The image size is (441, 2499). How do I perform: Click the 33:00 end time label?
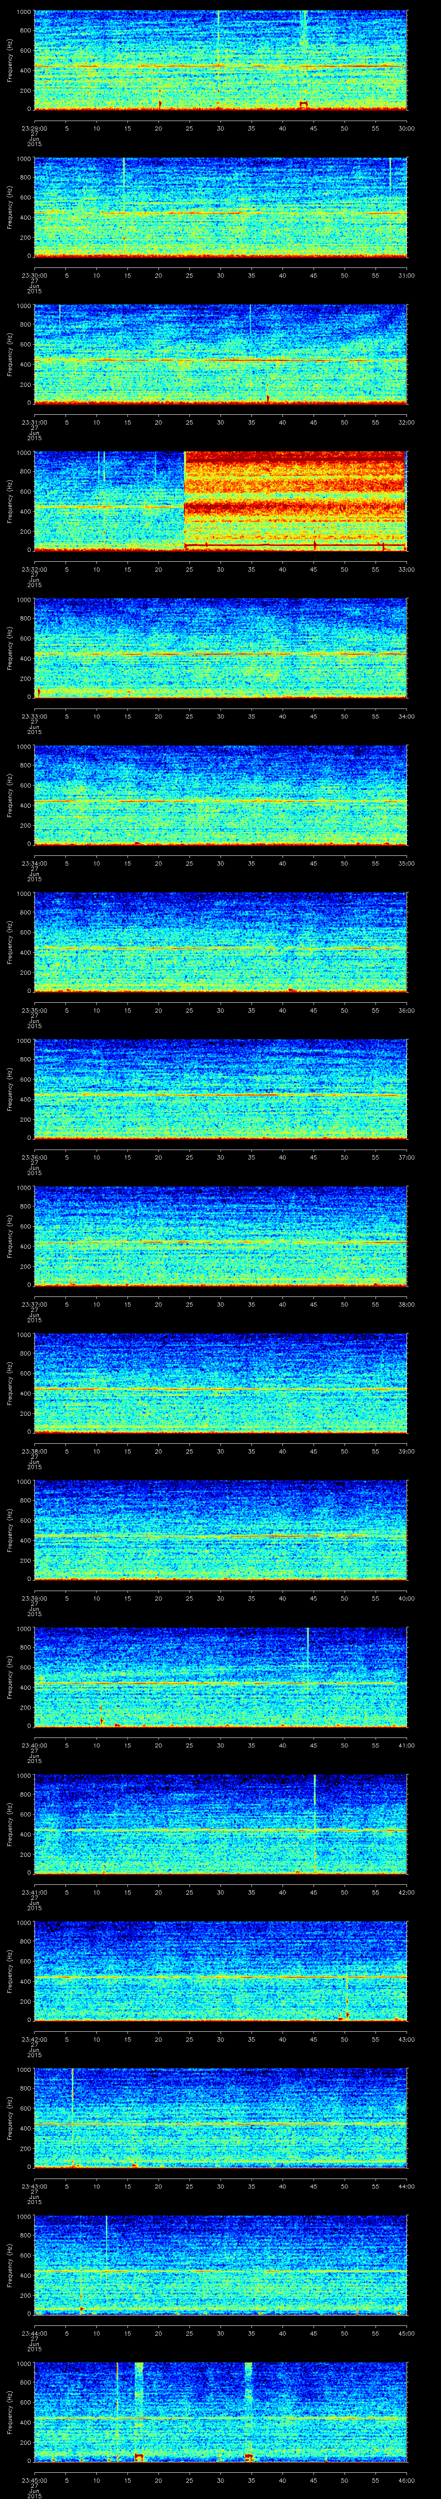coord(407,569)
